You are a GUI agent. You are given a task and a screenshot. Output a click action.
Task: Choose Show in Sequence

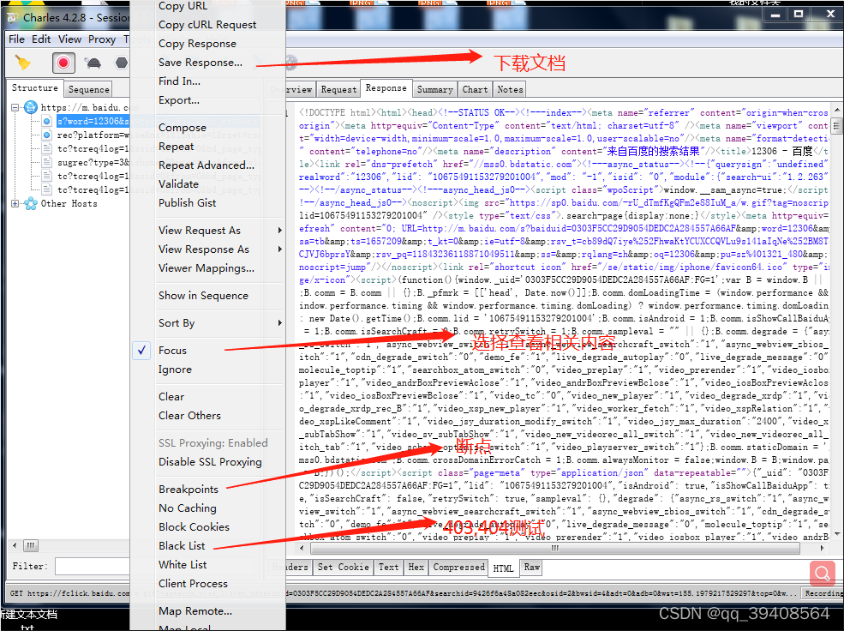click(203, 296)
